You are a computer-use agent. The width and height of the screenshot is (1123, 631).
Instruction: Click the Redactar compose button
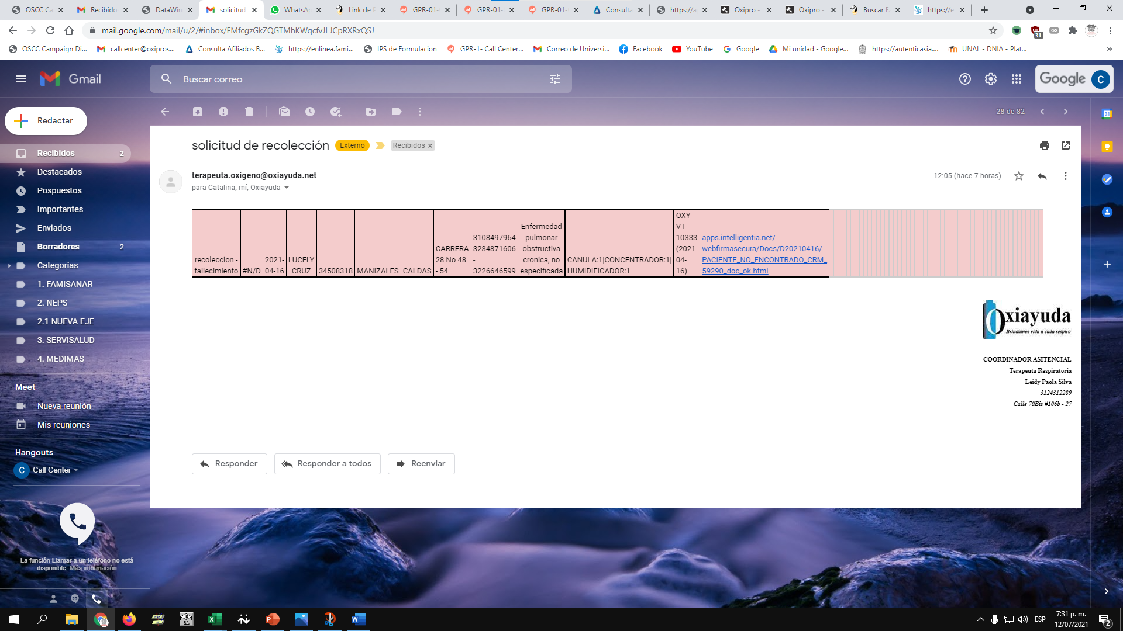point(46,121)
